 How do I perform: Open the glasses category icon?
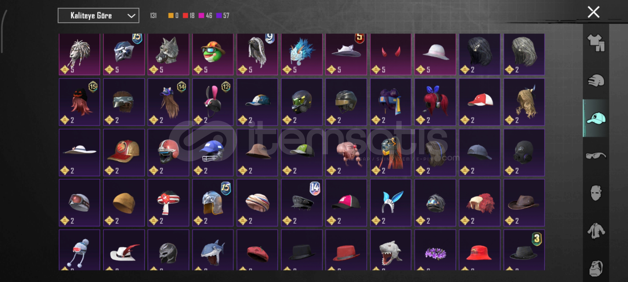point(596,156)
